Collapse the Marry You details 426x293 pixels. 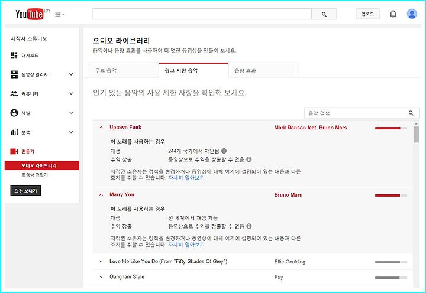[x=101, y=194]
